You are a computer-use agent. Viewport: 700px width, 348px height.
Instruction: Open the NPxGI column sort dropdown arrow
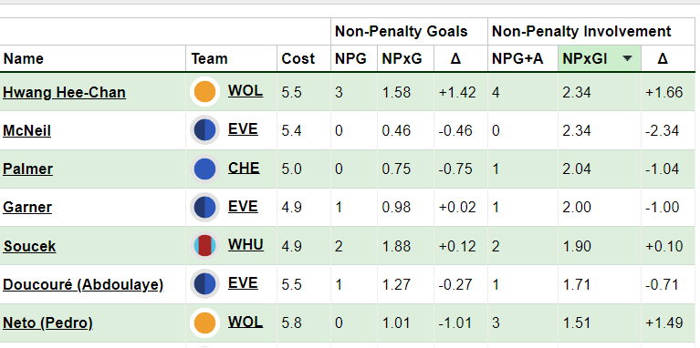click(x=628, y=58)
